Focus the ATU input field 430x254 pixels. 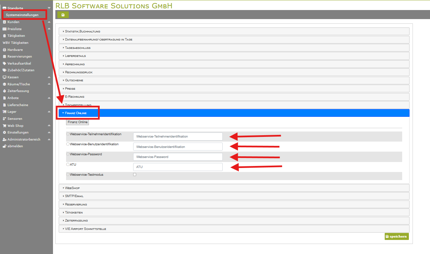[178, 167]
